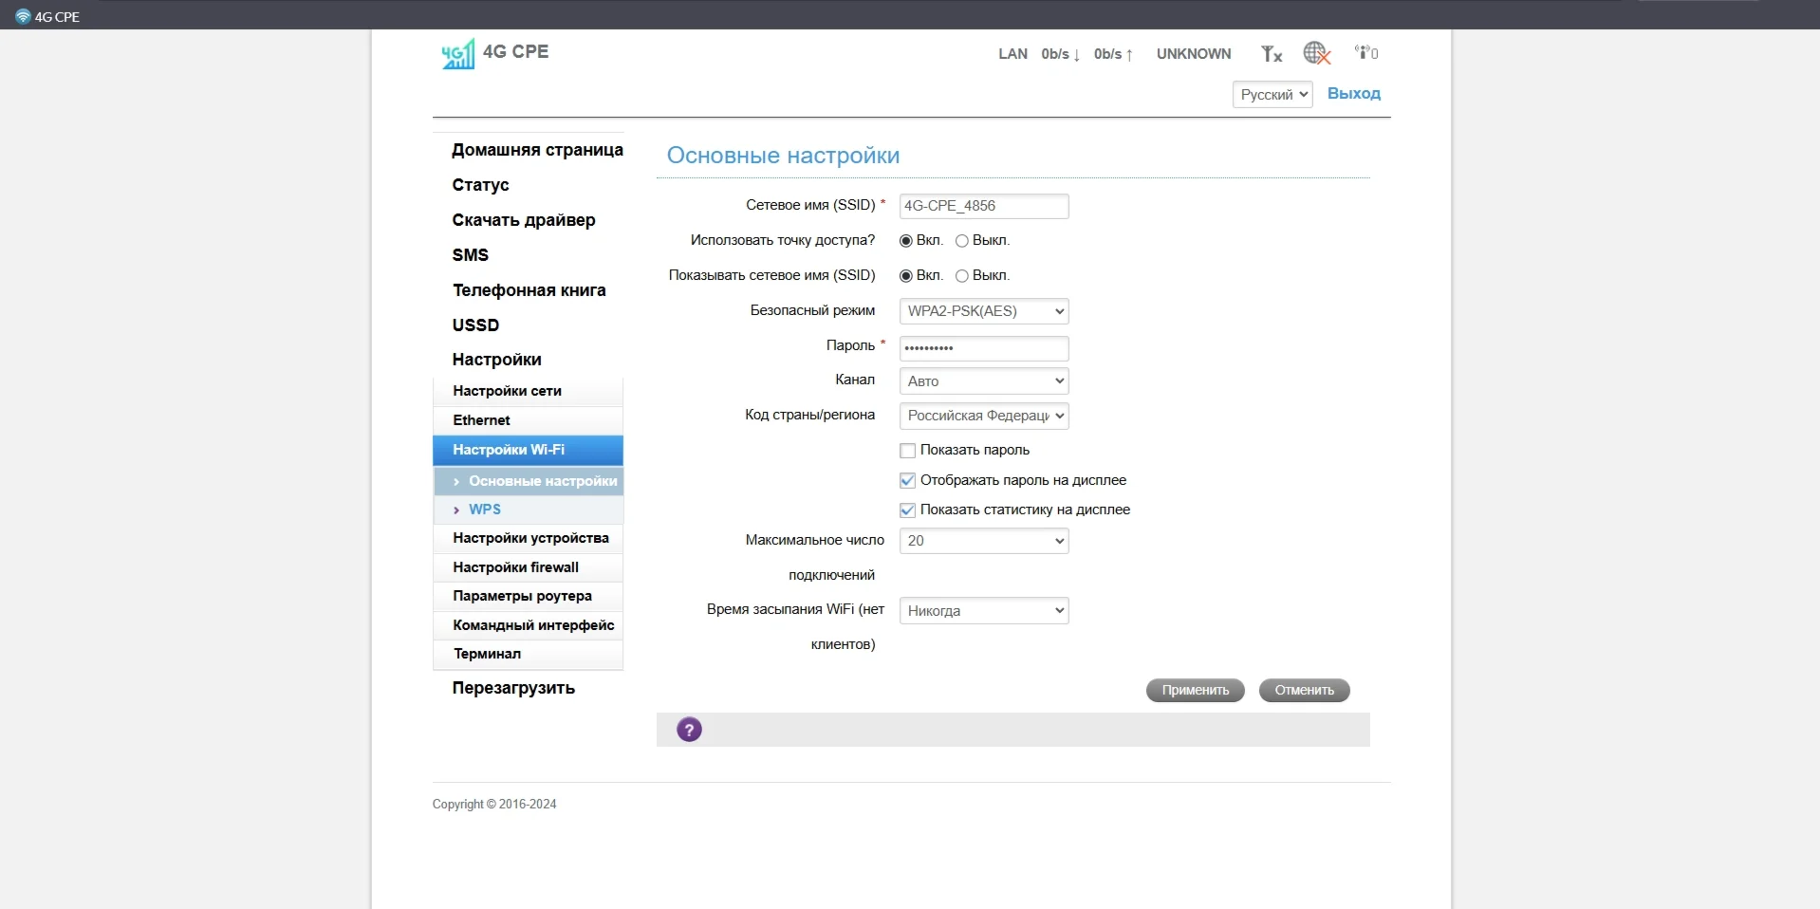Toggle Отображать пароль на дисплее checkbox
The image size is (1820, 909).
point(907,480)
